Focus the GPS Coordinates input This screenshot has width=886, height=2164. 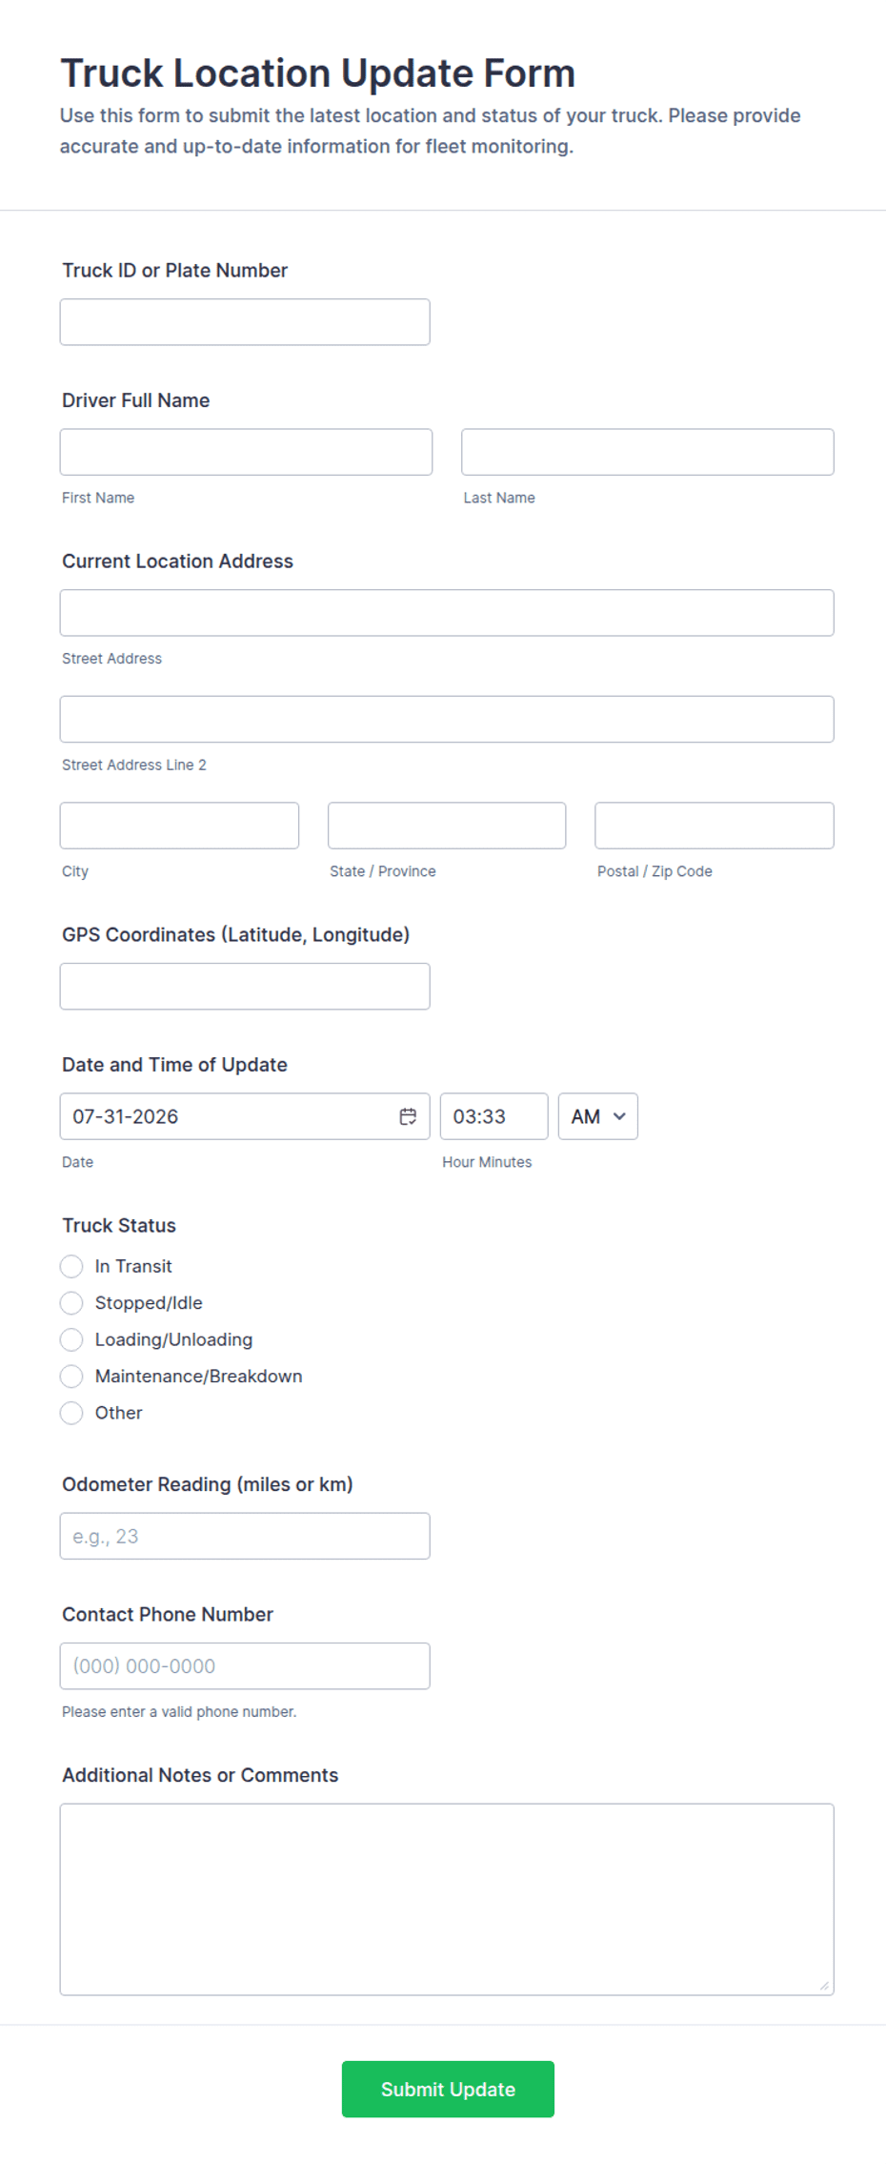[x=245, y=987]
